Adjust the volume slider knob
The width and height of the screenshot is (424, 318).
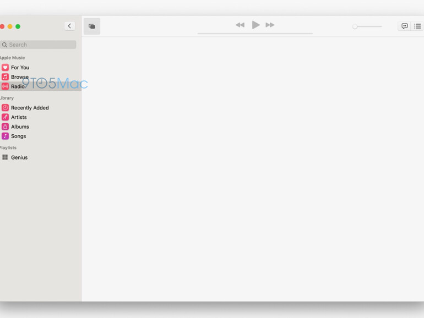[x=355, y=26]
